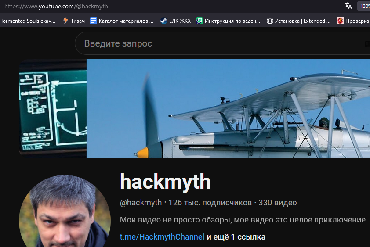370x247 pixels.
Task: Click the 126 тыс. подписчиков text
Action: [210, 203]
